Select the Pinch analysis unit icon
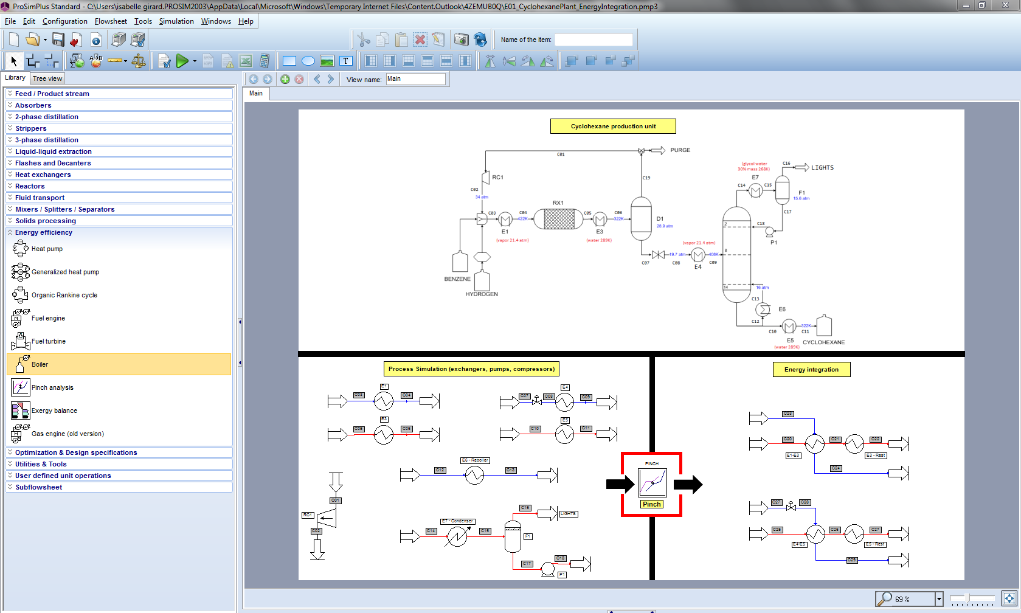Viewport: 1021px width, 613px height. (20, 387)
